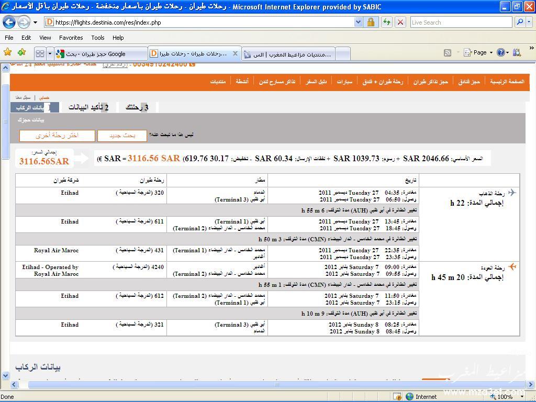Open Favorites Center star icon
Screen dimensions: 536x402
pyautogui.click(x=8, y=53)
